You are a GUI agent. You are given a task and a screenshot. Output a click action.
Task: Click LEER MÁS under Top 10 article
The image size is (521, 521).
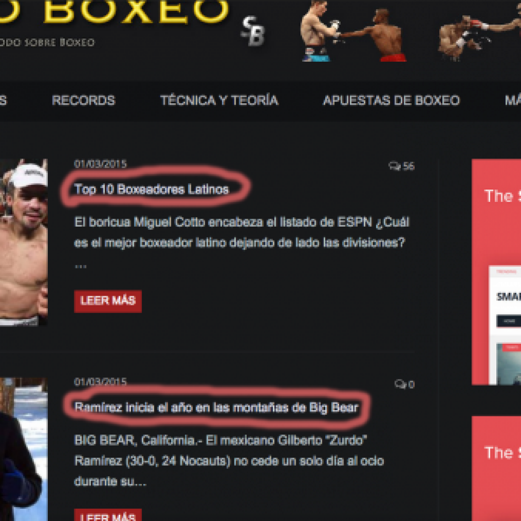click(108, 301)
